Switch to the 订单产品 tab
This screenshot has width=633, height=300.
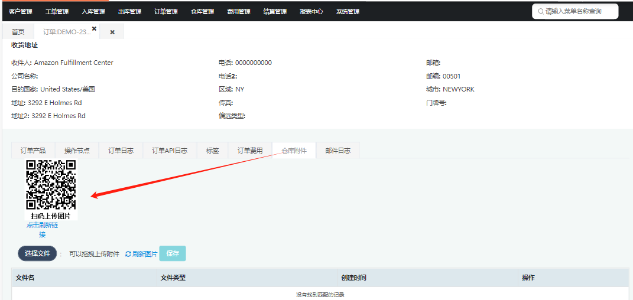33,151
